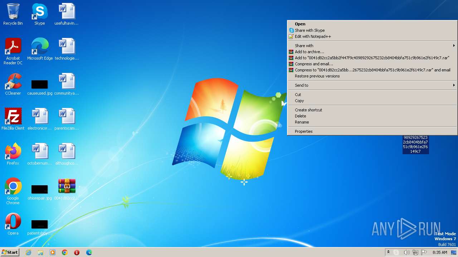Select the patientsboy image file icon

click(40, 227)
